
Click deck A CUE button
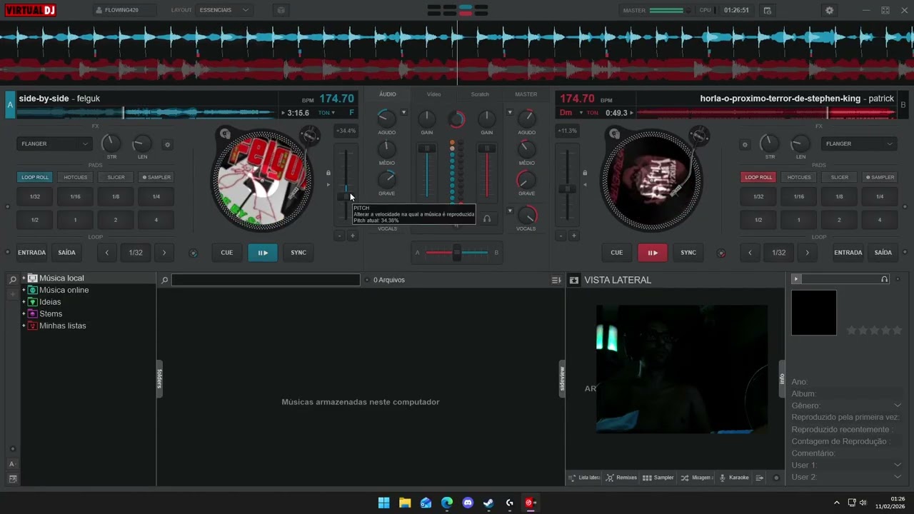coord(227,252)
